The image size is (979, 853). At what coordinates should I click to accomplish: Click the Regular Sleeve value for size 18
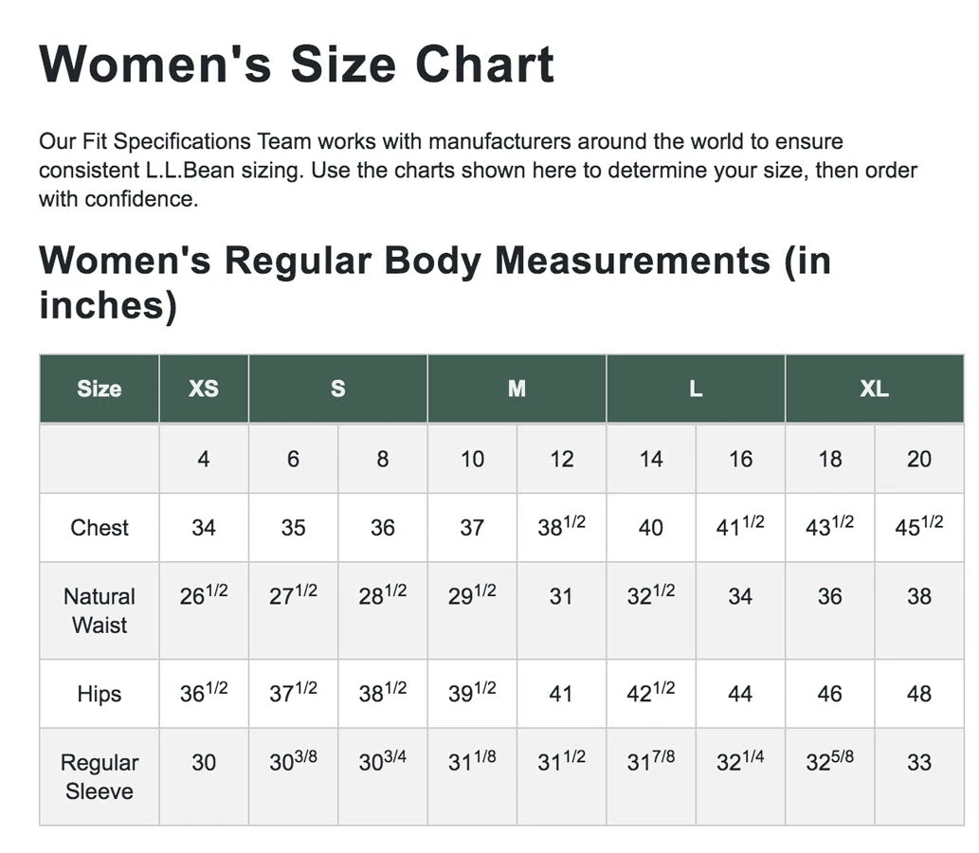coord(829,763)
